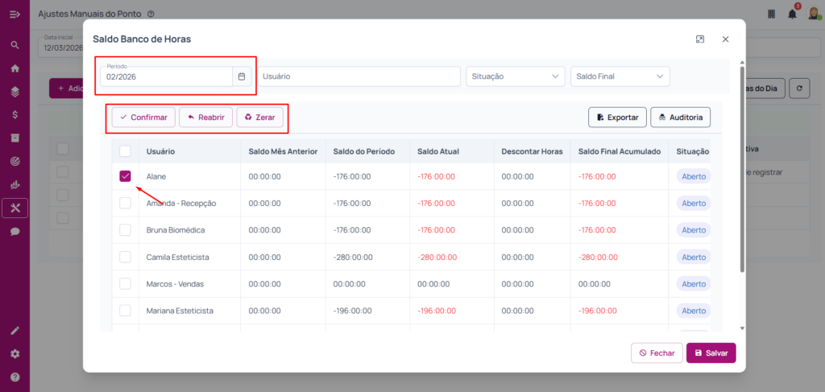Click the Confirmar button
Screen dimensions: 825x392
pyautogui.click(x=143, y=118)
